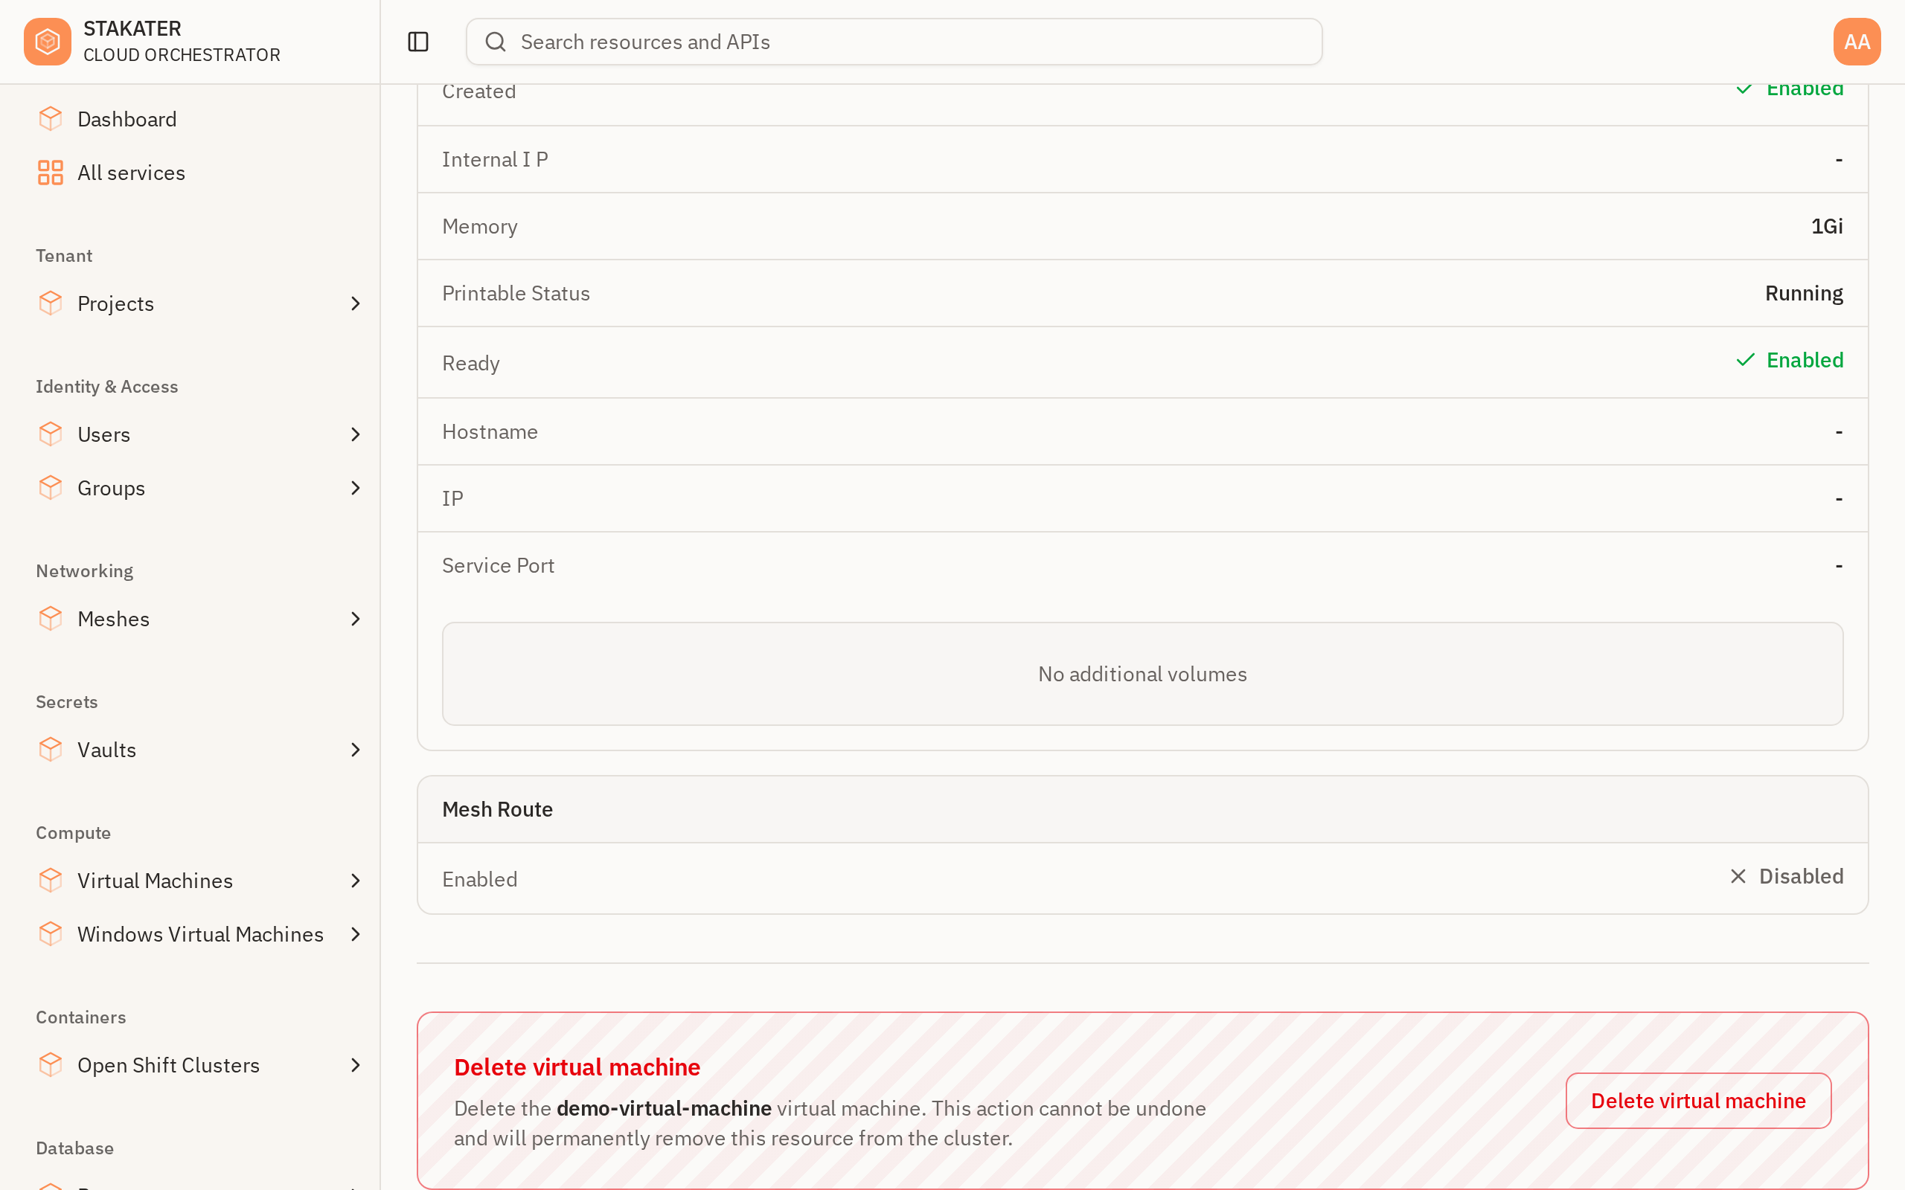Click the Meshes cube icon

click(51, 618)
